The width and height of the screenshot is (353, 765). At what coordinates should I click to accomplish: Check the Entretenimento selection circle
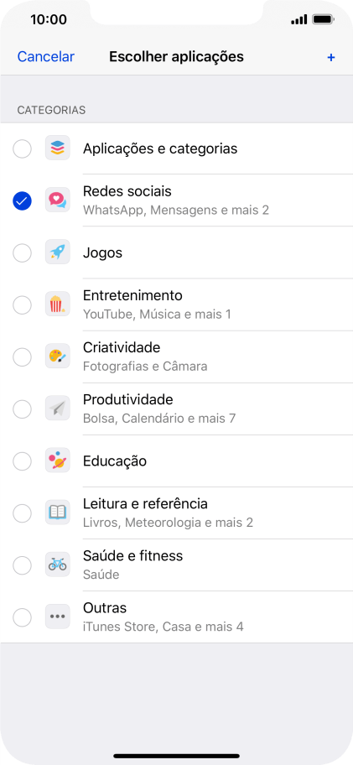22,305
